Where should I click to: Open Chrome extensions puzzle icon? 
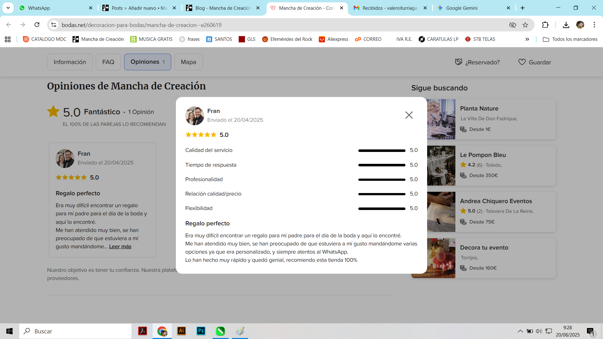coord(545,25)
